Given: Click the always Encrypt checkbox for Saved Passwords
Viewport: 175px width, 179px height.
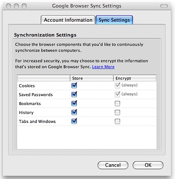Looking at the screenshot, I should 118,94.
